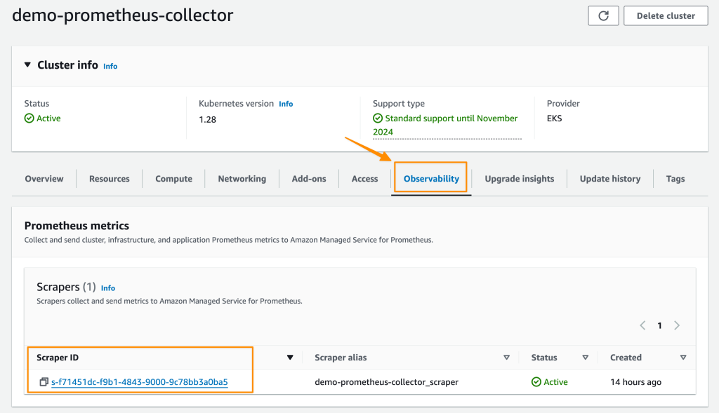Go to previous scrapers page arrow
Screen dimensions: 719x413
642,325
